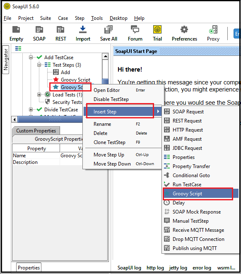Viewport: 241px width, 274px height.
Task: Click SOAP Mock Response icon in submenu
Action: pos(167,212)
